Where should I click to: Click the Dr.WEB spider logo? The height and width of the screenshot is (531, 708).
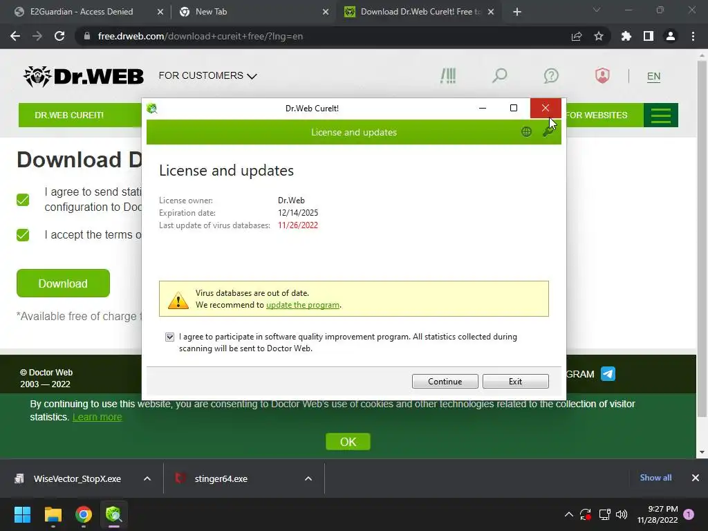(x=84, y=76)
